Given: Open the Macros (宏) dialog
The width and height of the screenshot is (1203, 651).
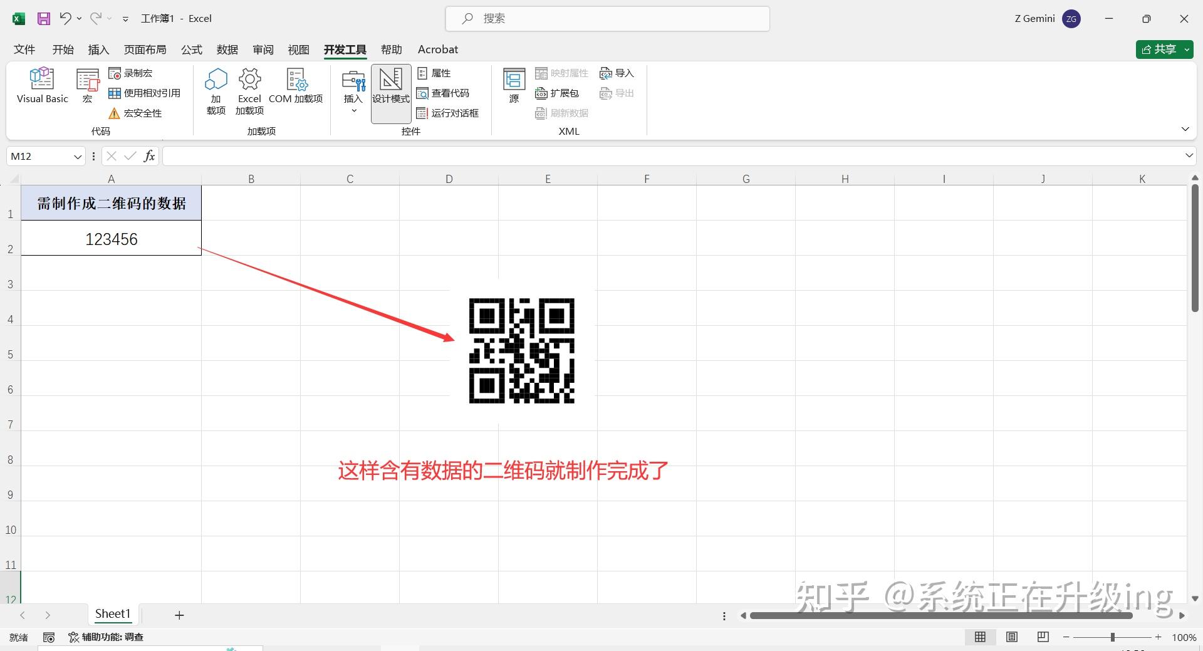Looking at the screenshot, I should [88, 86].
